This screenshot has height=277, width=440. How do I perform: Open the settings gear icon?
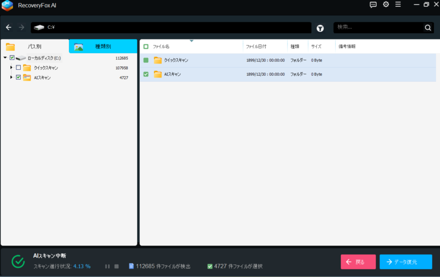(x=386, y=5)
